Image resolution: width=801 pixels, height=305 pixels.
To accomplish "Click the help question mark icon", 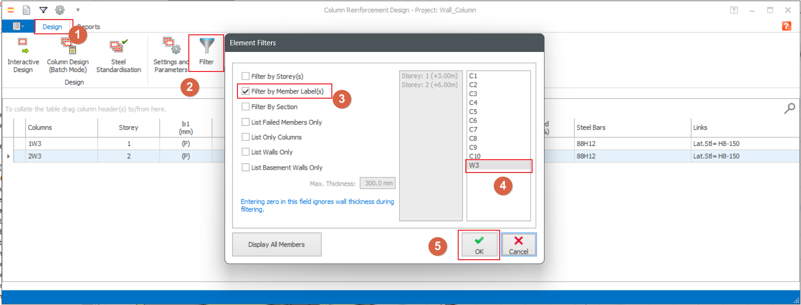I will 786,26.
